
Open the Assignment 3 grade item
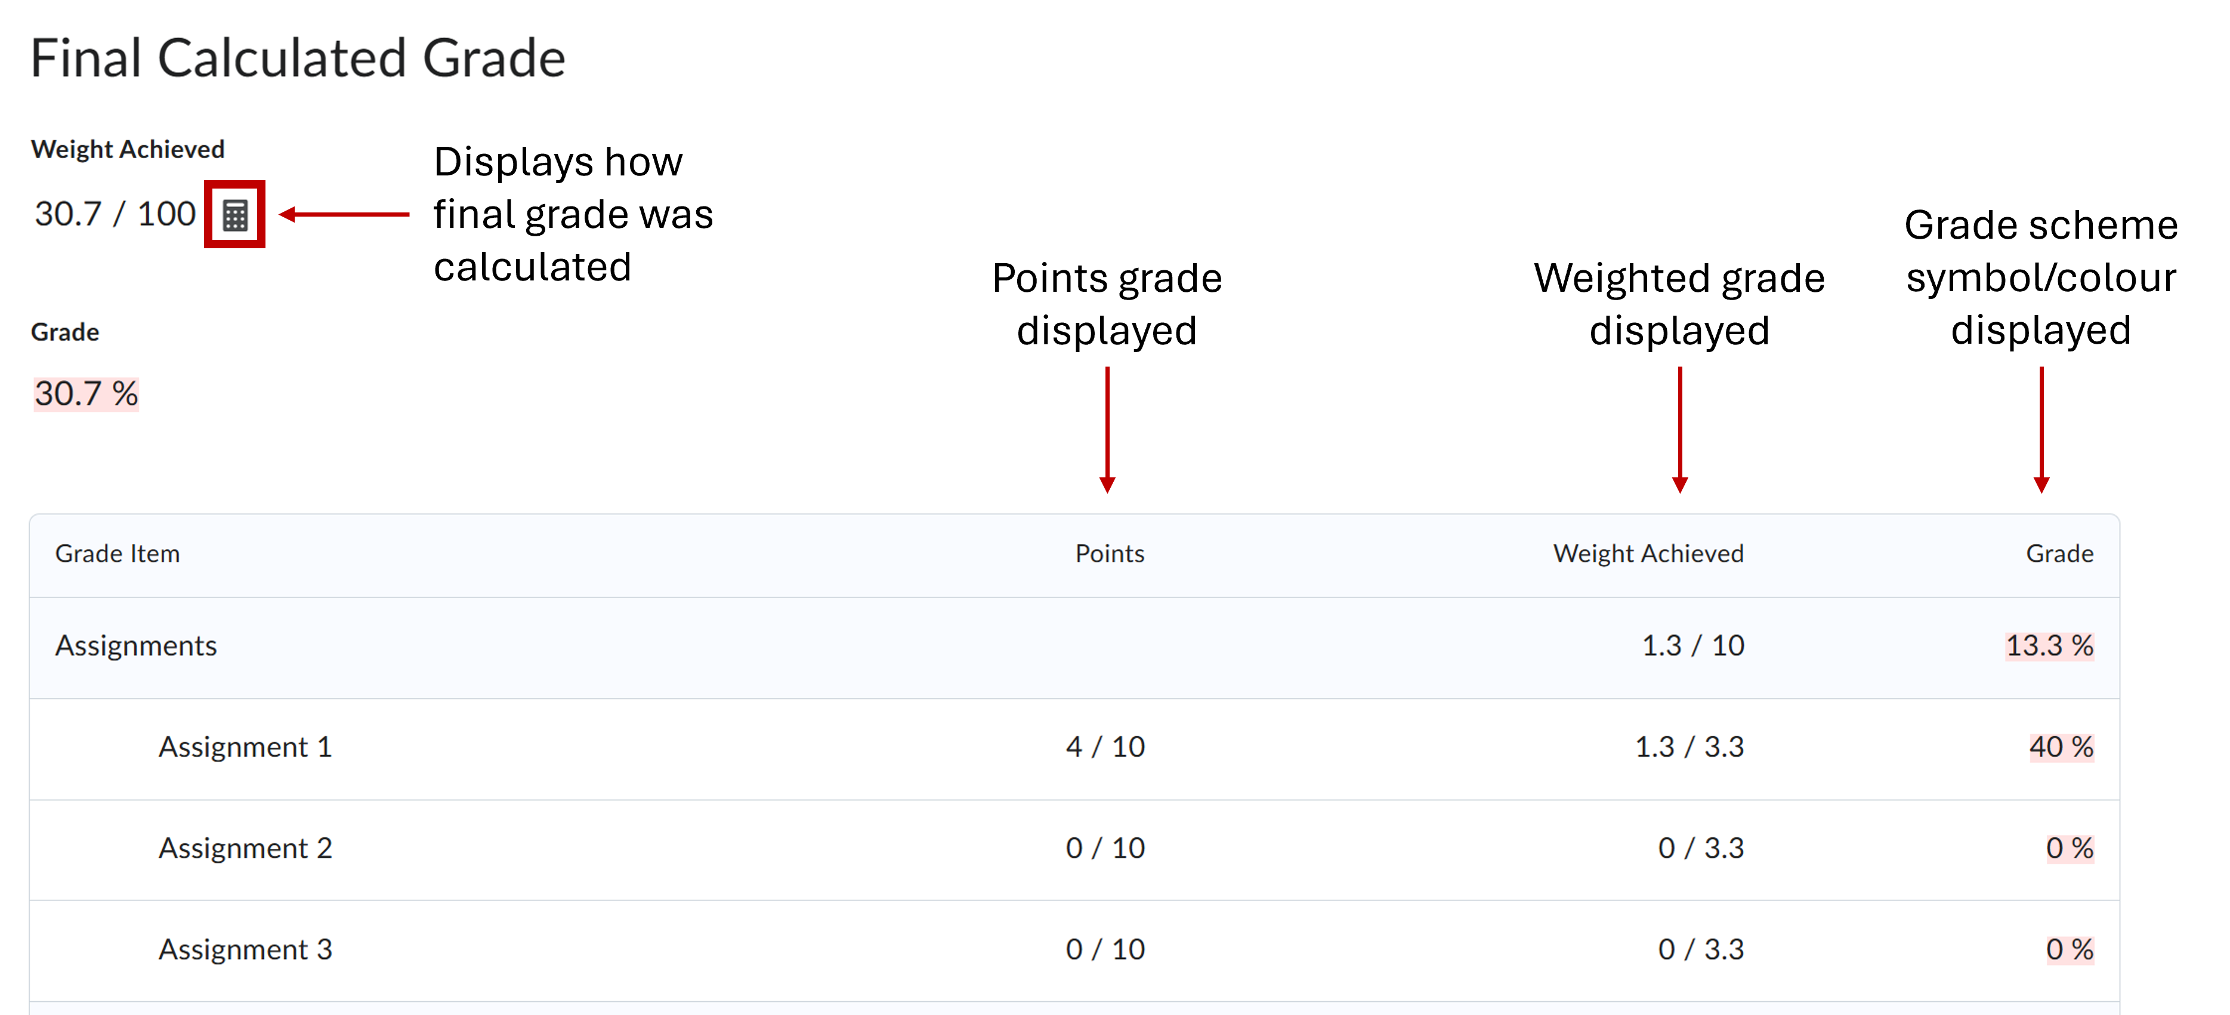pyautogui.click(x=245, y=950)
